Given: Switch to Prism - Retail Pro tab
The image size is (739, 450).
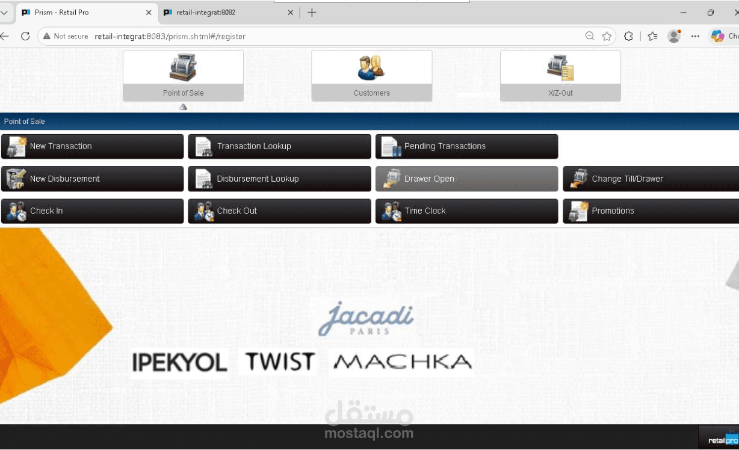Looking at the screenshot, I should click(x=87, y=12).
